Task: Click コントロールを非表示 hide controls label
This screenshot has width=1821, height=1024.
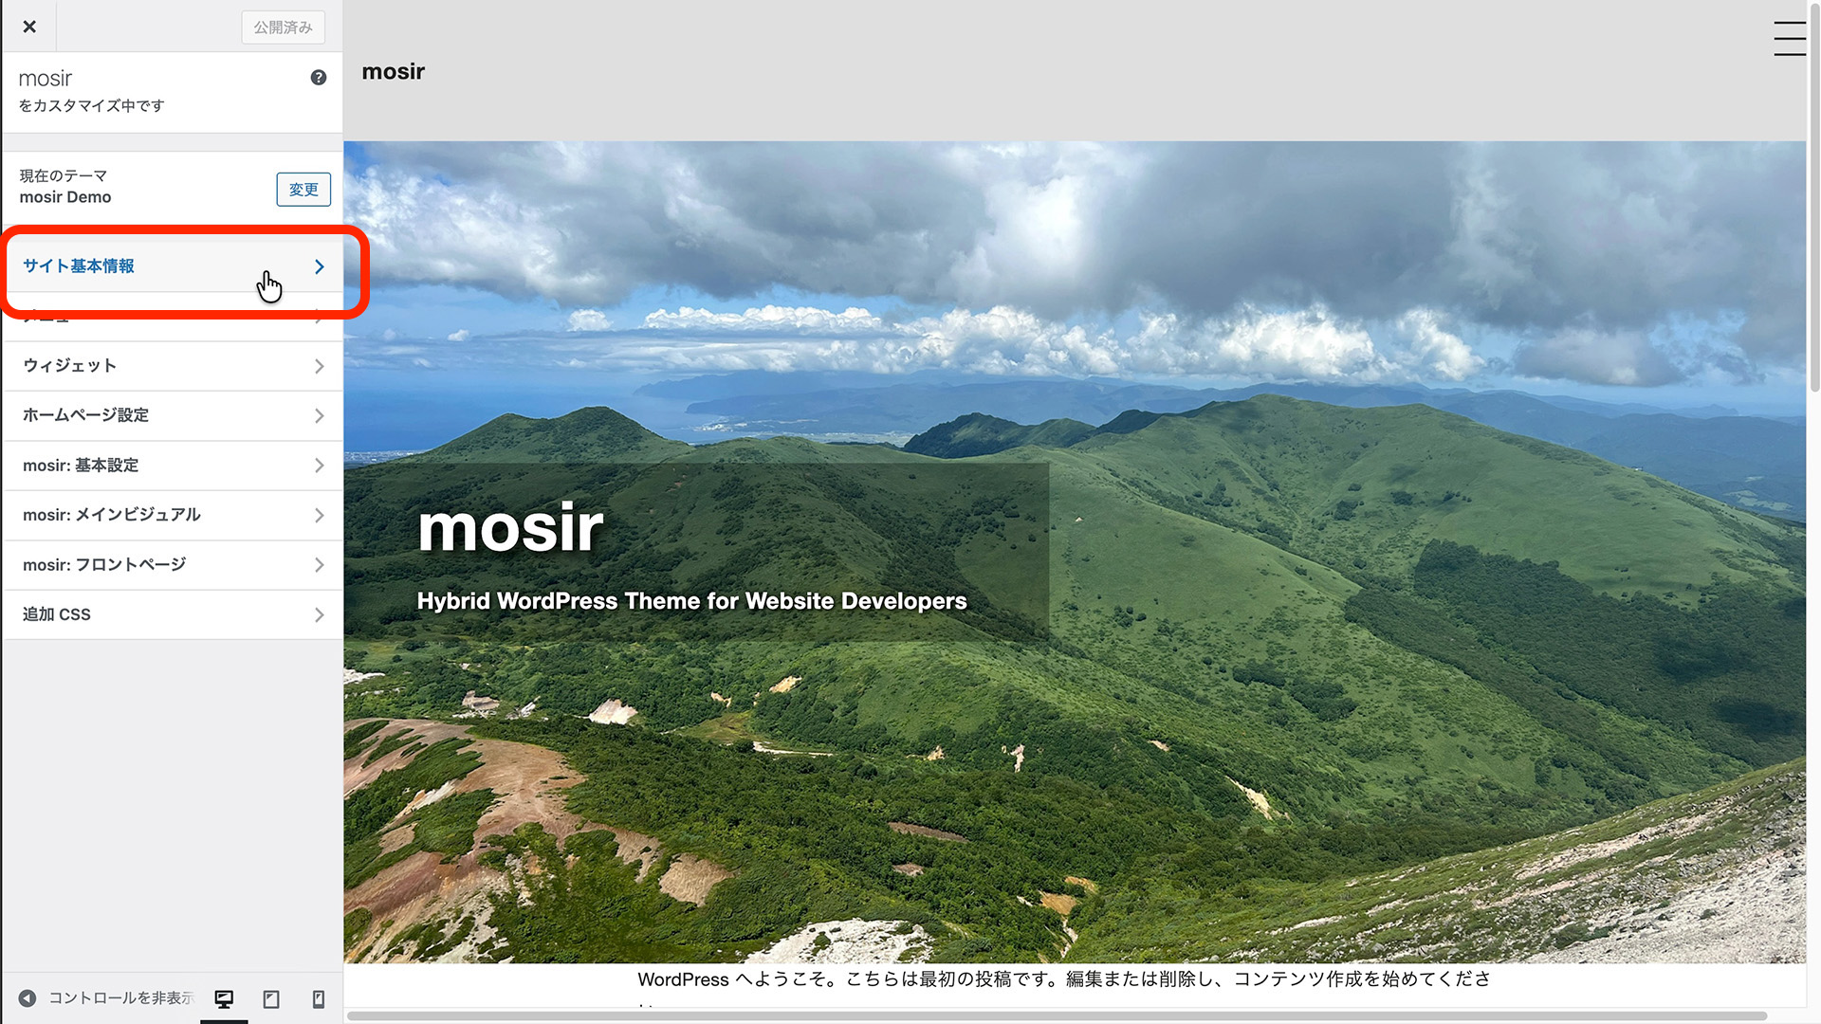Action: point(121,998)
